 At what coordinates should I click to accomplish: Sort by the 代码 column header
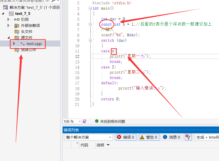click(84, 145)
